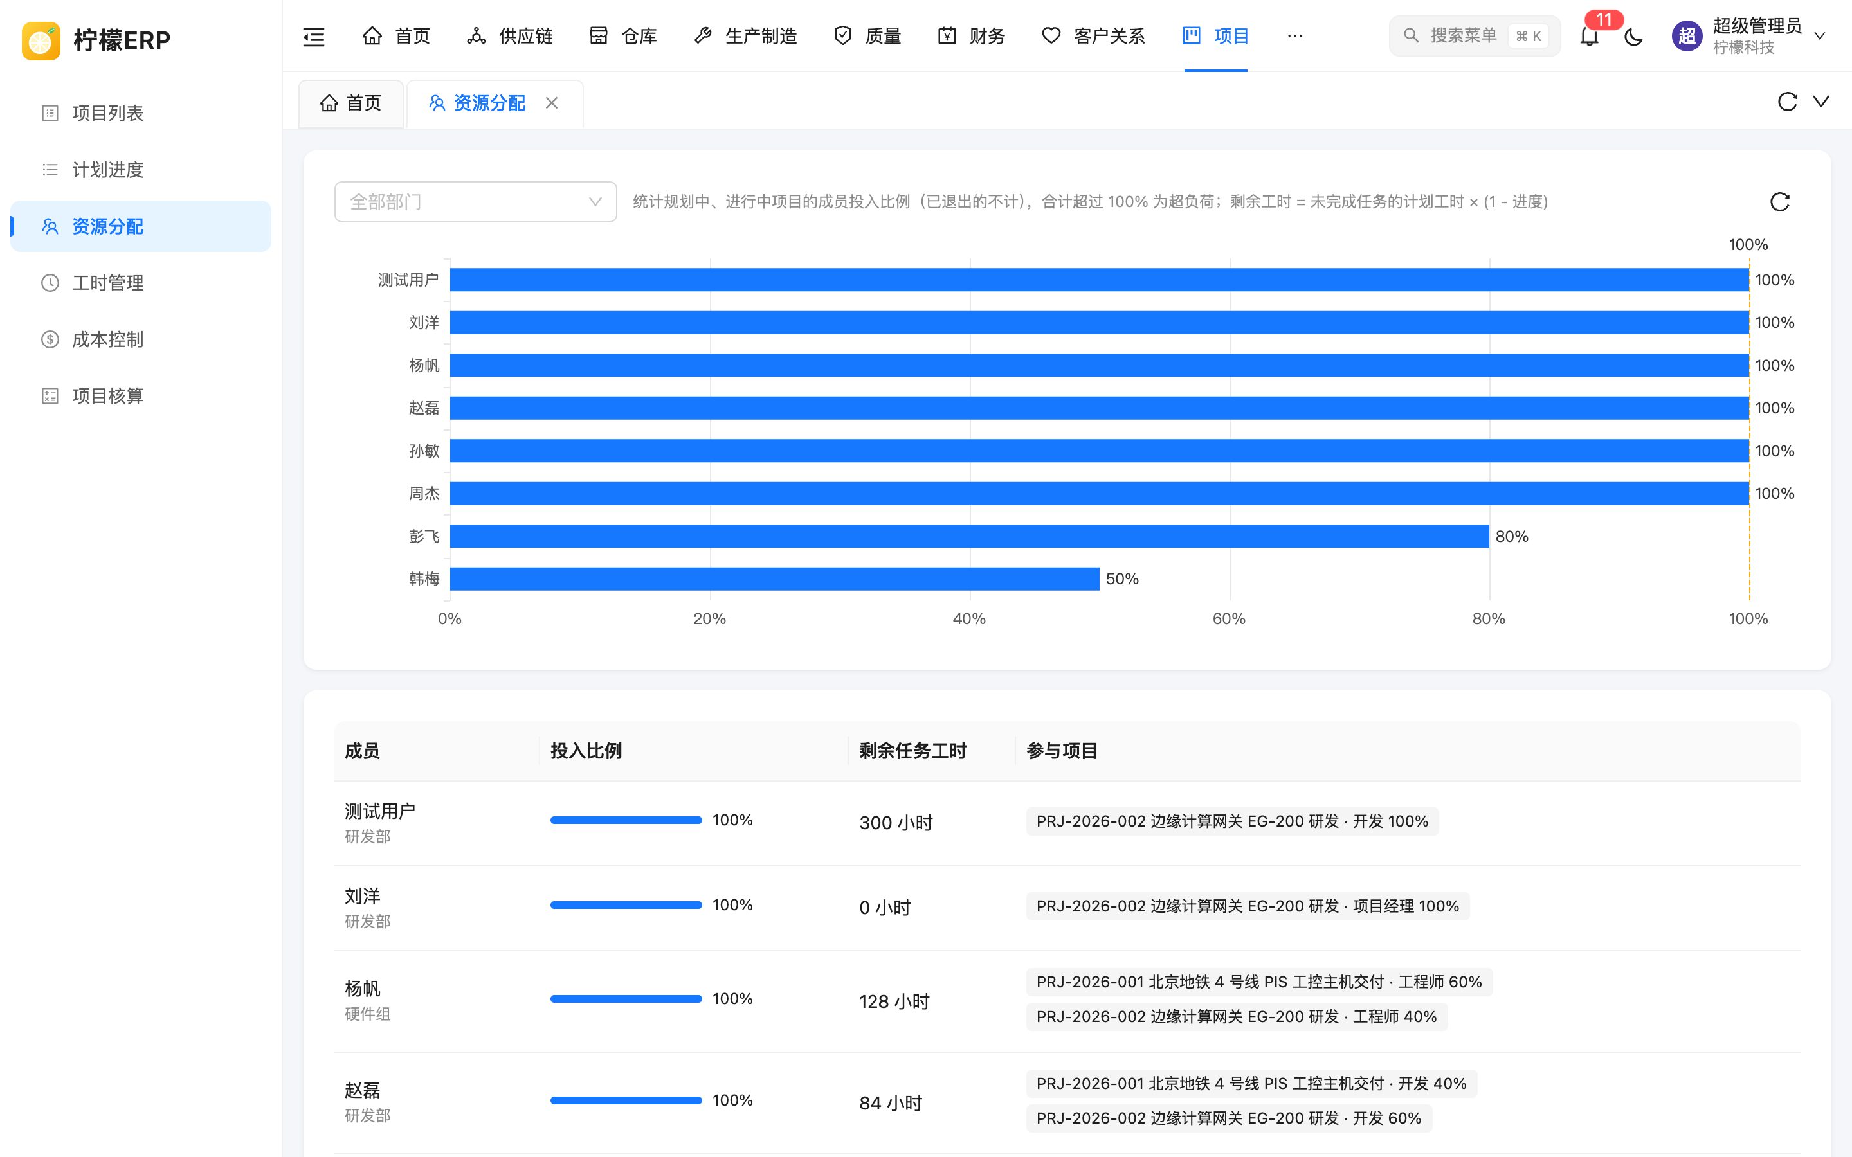Screen dimensions: 1852x1157
Task: Click the 超 user avatar
Action: pyautogui.click(x=1687, y=36)
